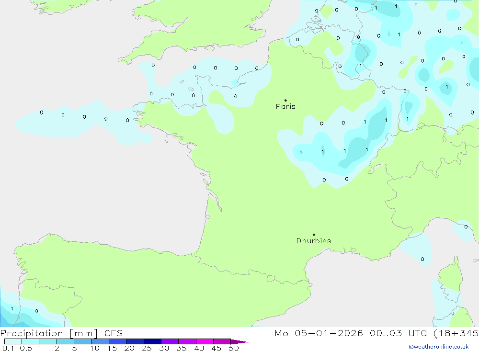The width and height of the screenshot is (479, 351).
Task: Click the above-50 mm legend arrow tip
Action: pos(239,341)
